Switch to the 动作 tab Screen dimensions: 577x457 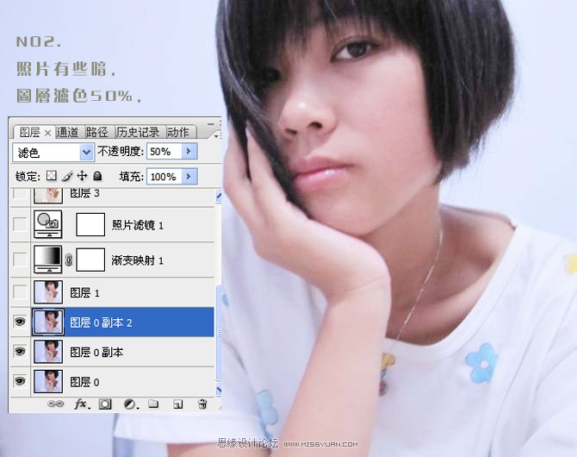pyautogui.click(x=178, y=132)
